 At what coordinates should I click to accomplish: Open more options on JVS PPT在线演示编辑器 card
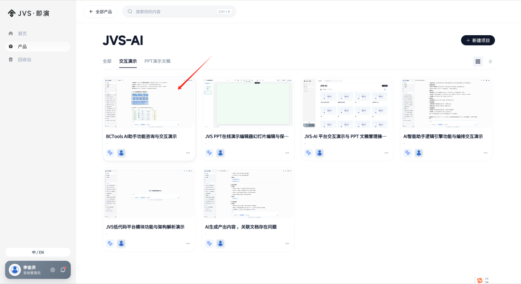[287, 153]
